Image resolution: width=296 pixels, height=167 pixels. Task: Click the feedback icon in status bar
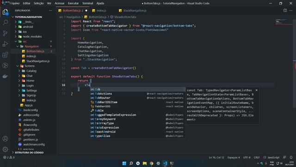(x=284, y=157)
